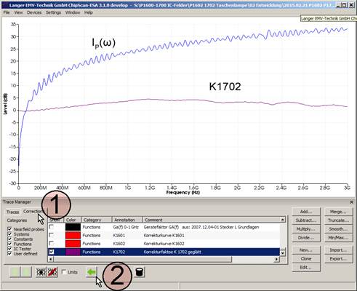357x291 pixels.
Task: Click the Divide... button
Action: [306, 238]
